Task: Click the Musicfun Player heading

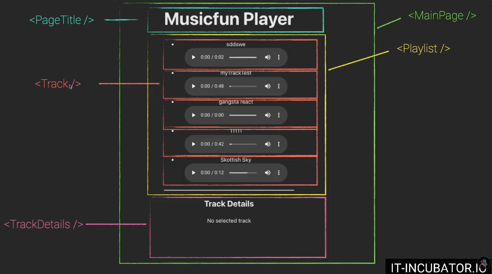Action: tap(229, 19)
